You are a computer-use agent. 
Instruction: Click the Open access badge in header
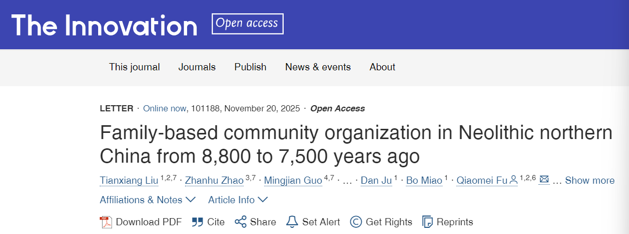point(247,24)
